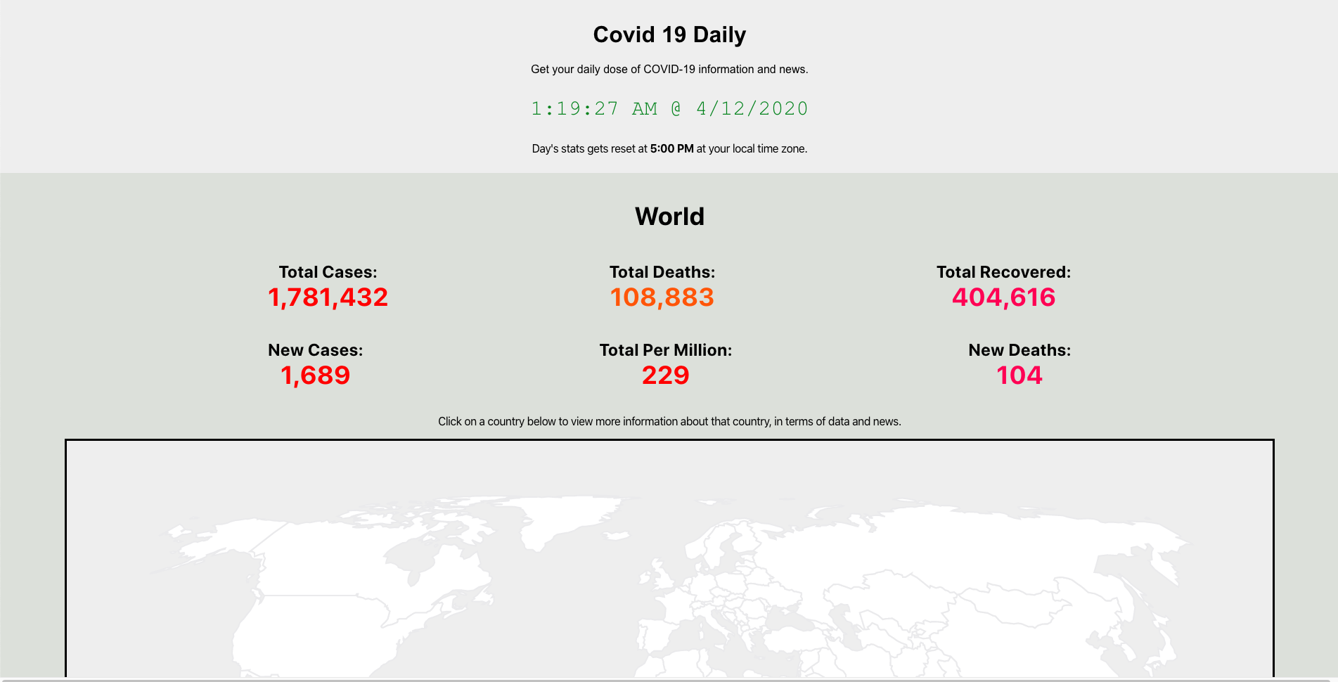Click the New Cases value 1,689
The height and width of the screenshot is (682, 1338).
(x=315, y=375)
